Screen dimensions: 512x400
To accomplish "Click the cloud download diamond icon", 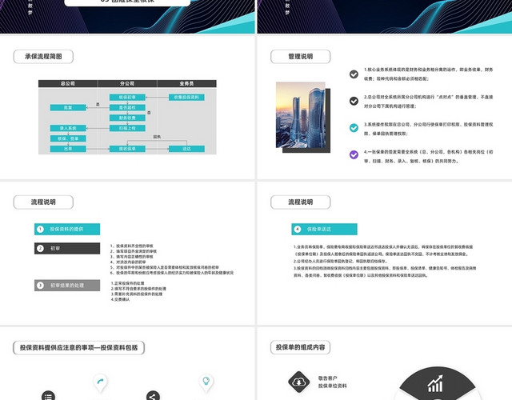I will point(298,382).
